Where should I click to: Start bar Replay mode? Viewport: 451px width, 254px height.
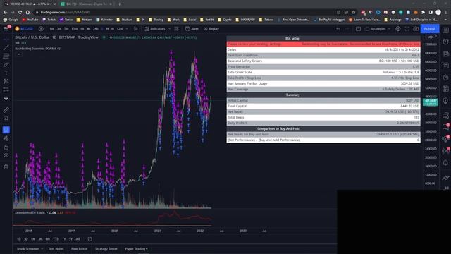point(211,29)
